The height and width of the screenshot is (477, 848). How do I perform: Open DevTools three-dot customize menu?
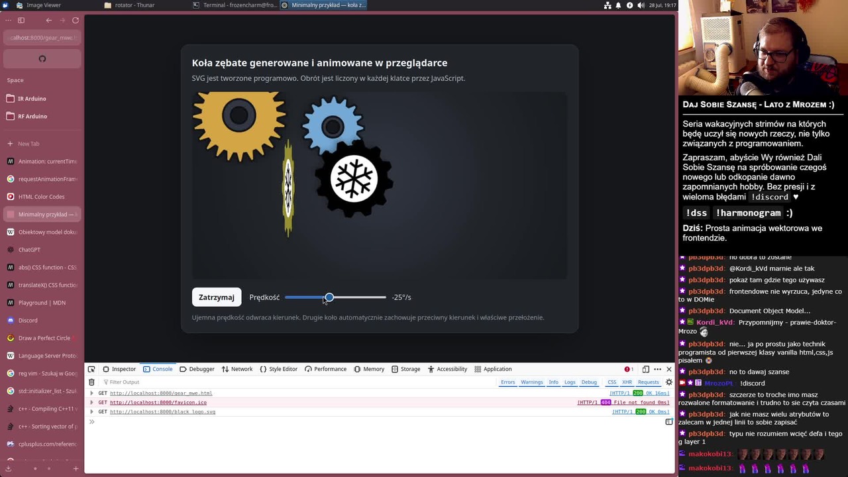point(657,369)
